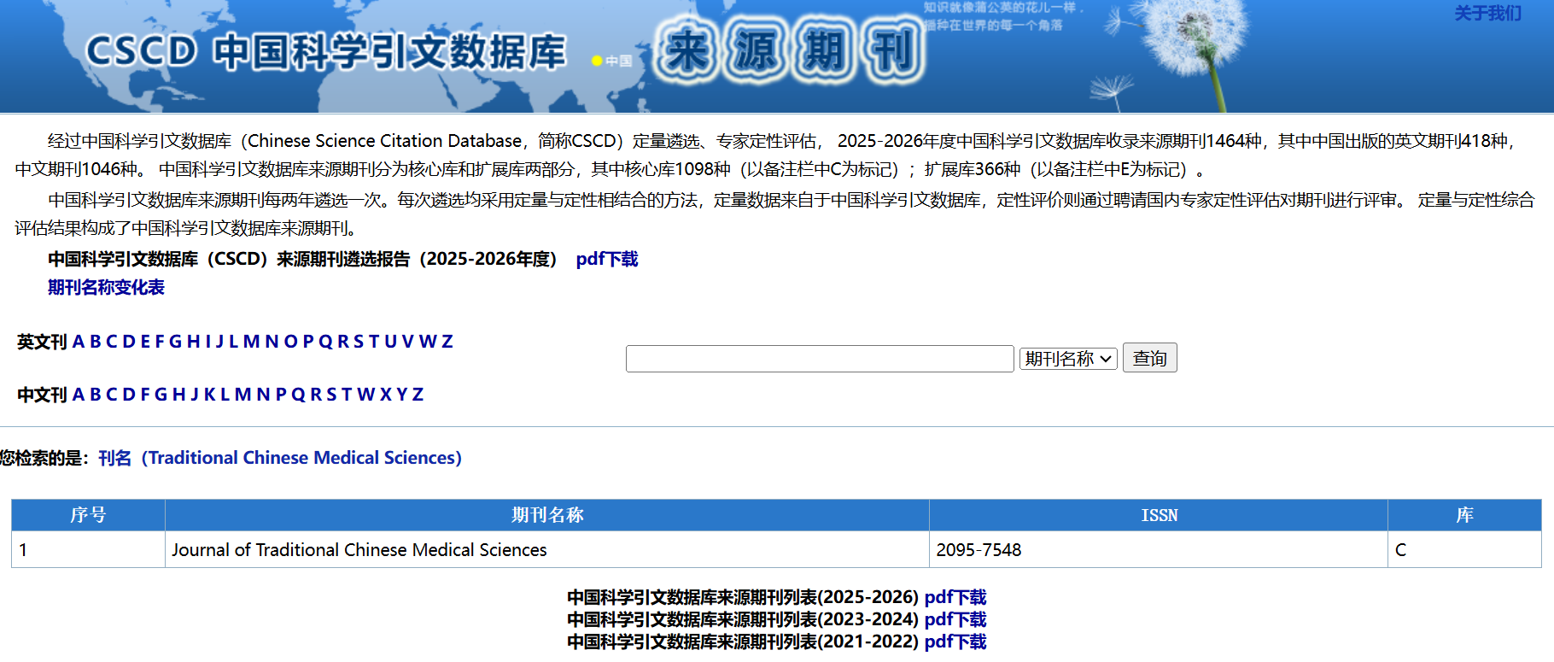Screen dimensions: 1554x662
Task: Click the Journal of Traditional Chinese Medical Sciences row
Action: click(x=359, y=550)
